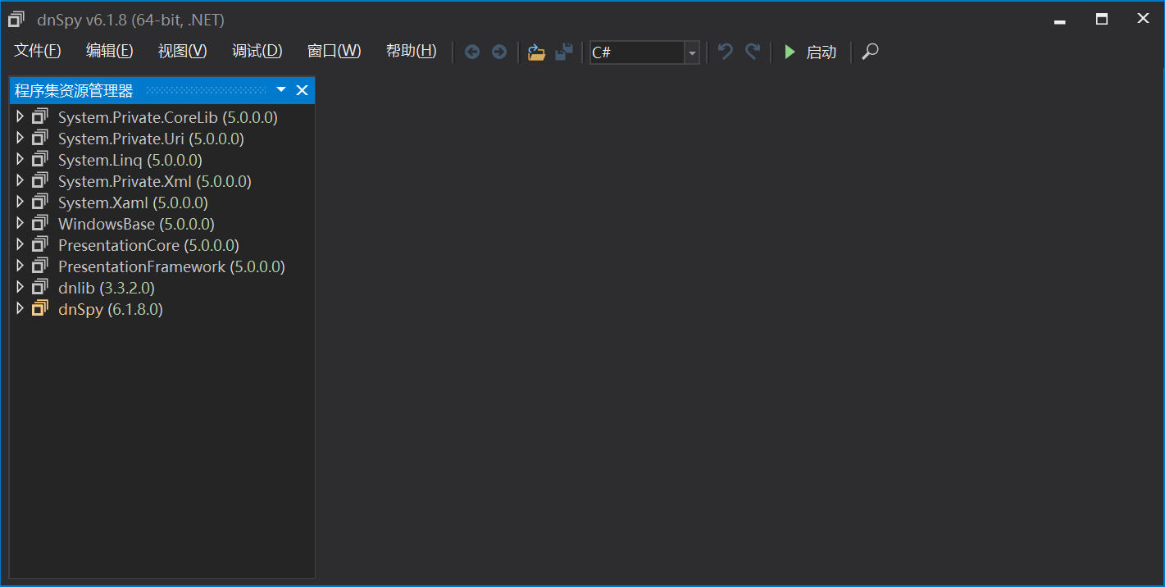
Task: Open assembly explorer panel options arrow
Action: point(281,89)
